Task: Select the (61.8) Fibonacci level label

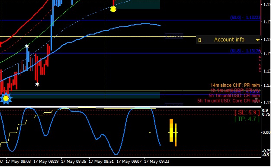Action: 245,51
